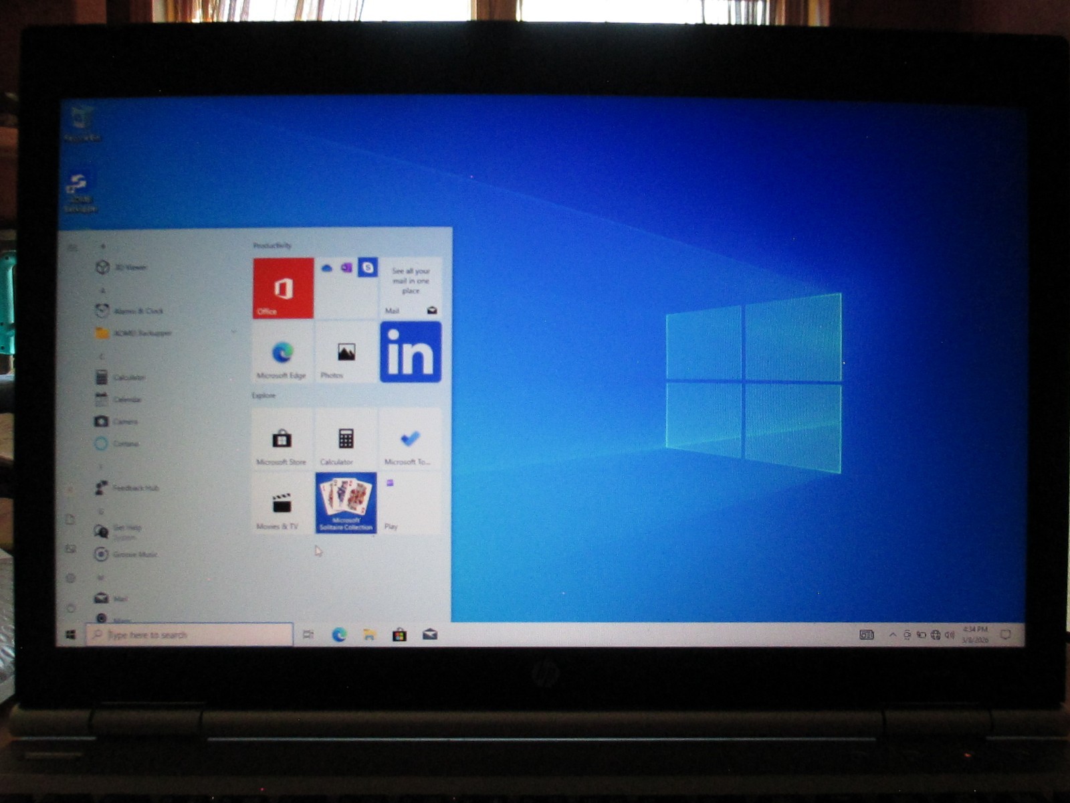Open the network globe tray icon

click(x=936, y=634)
